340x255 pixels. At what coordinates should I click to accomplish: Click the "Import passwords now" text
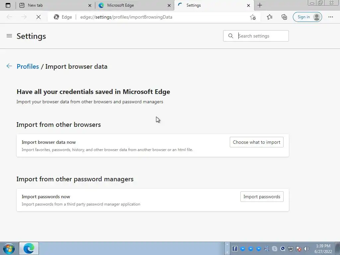46,197
